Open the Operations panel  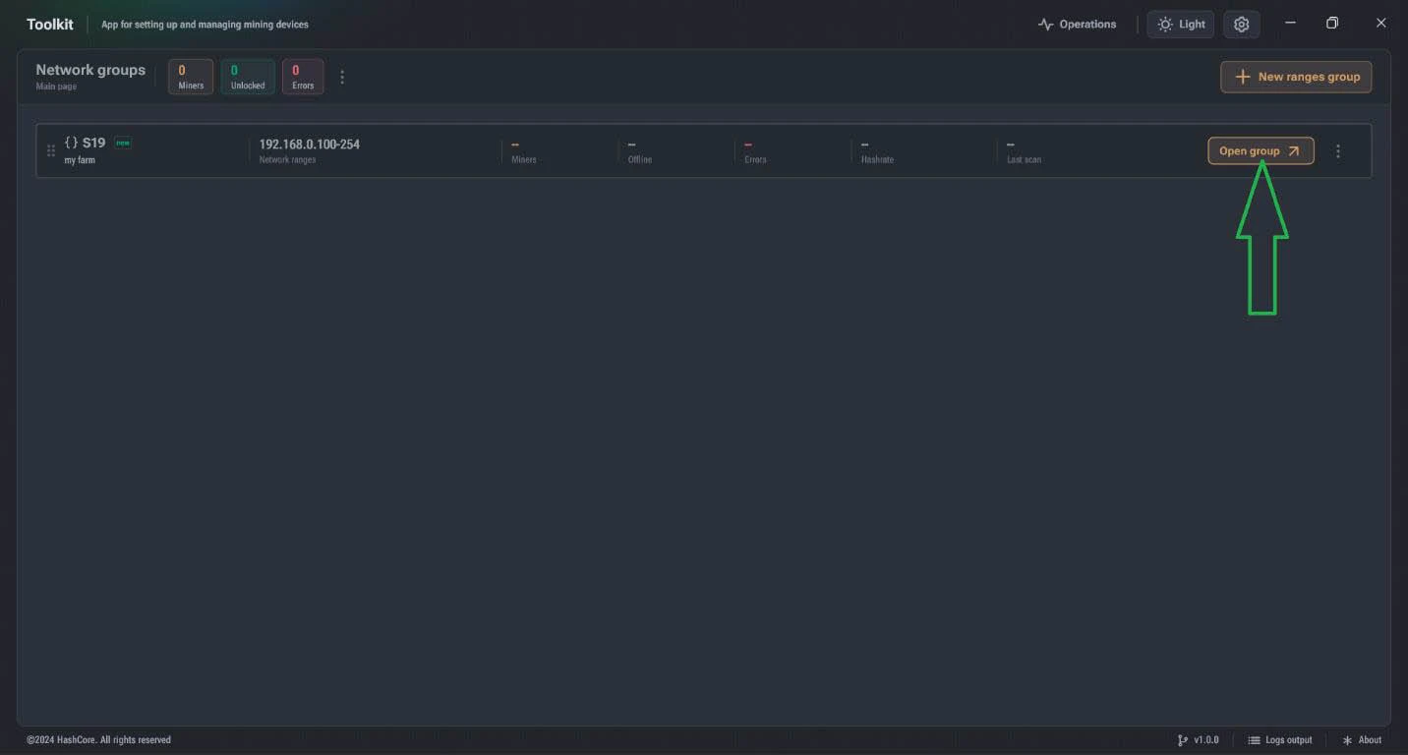click(1078, 25)
